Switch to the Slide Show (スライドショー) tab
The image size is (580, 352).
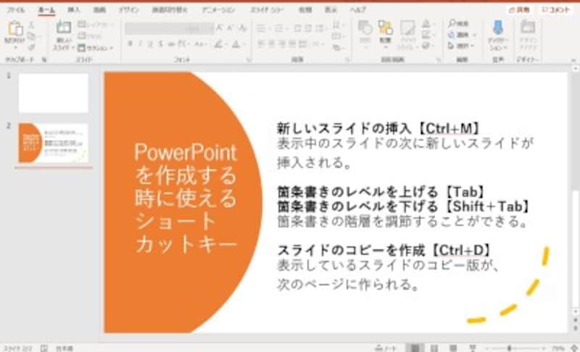(x=267, y=10)
